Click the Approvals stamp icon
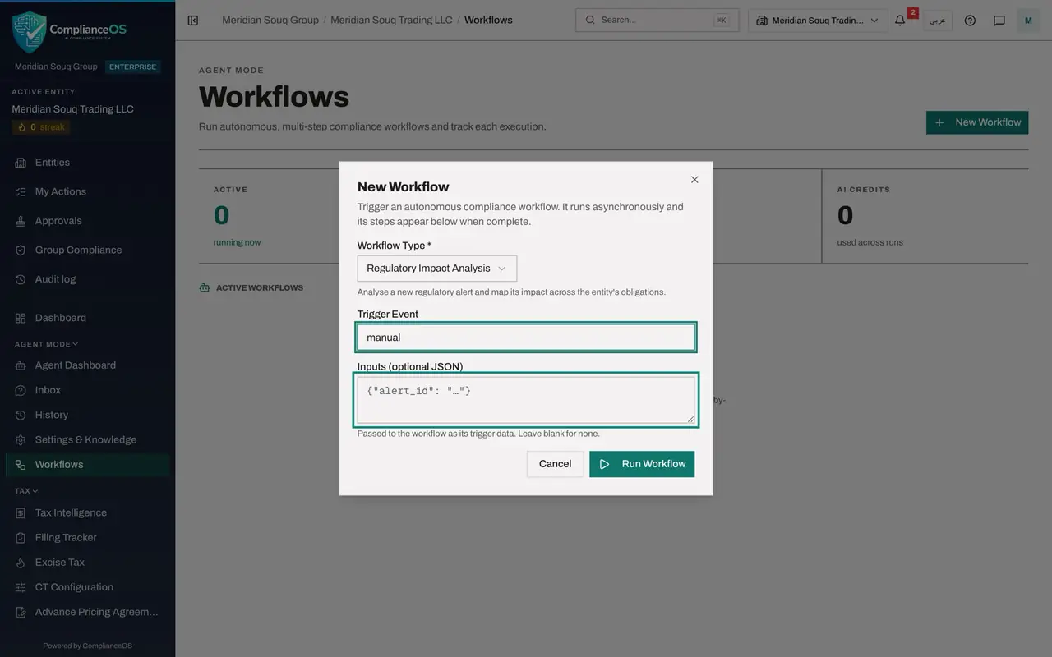This screenshot has height=657, width=1052. 21,221
